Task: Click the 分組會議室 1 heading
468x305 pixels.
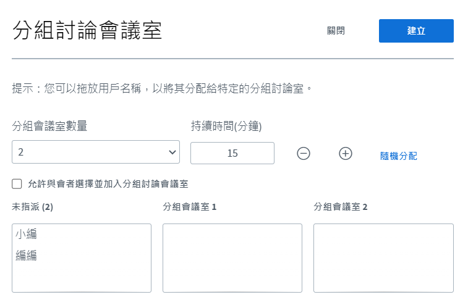Action: coord(190,207)
